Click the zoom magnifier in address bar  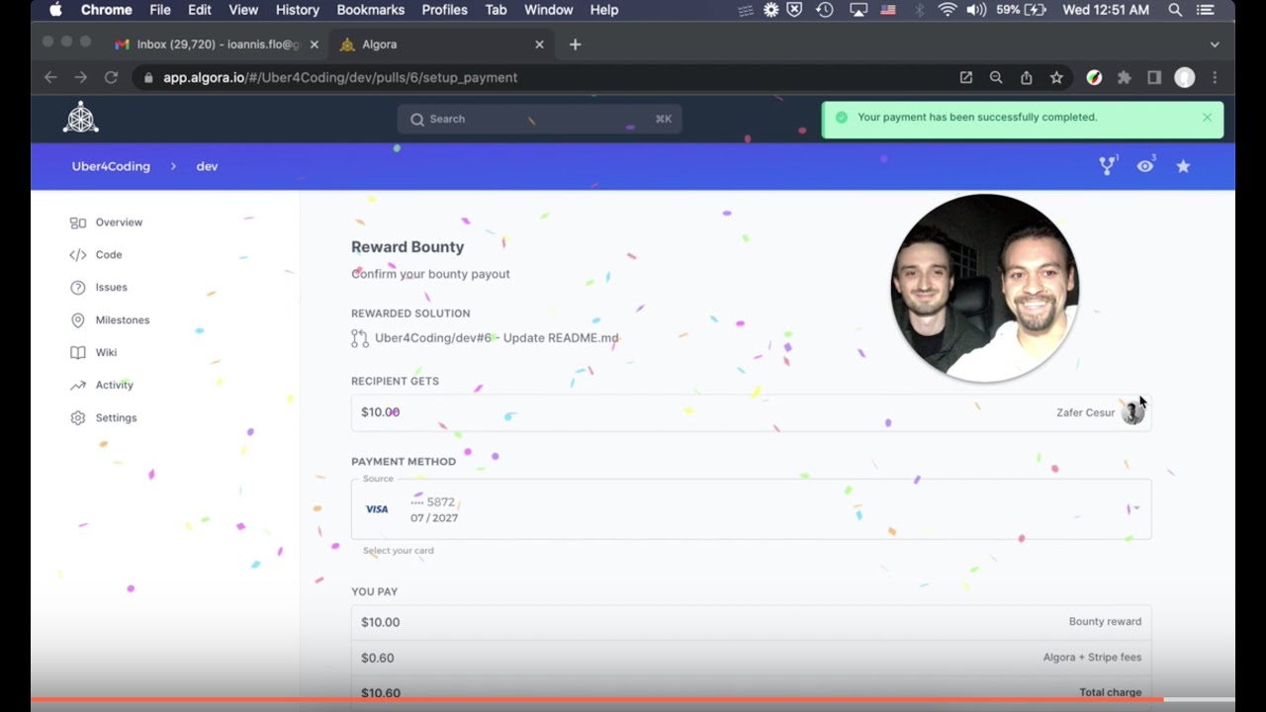pyautogui.click(x=996, y=77)
